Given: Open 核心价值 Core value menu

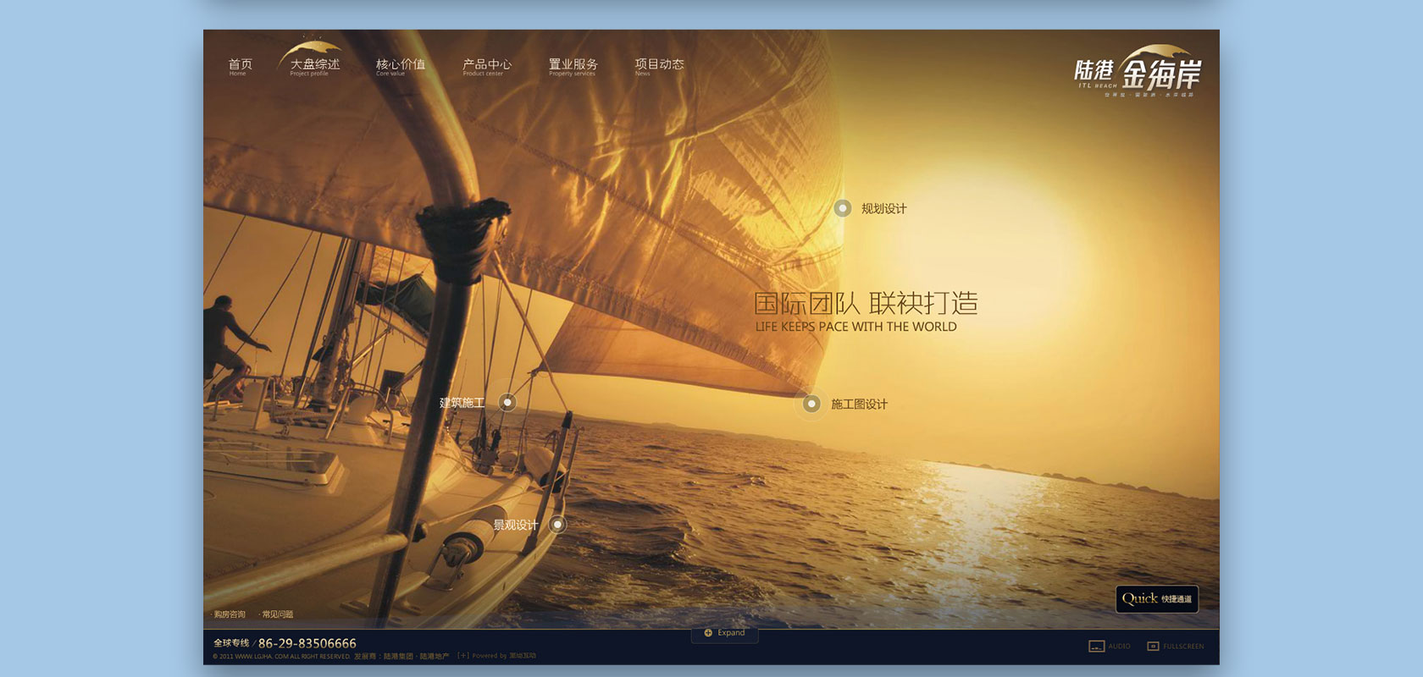Looking at the screenshot, I should pos(400,66).
